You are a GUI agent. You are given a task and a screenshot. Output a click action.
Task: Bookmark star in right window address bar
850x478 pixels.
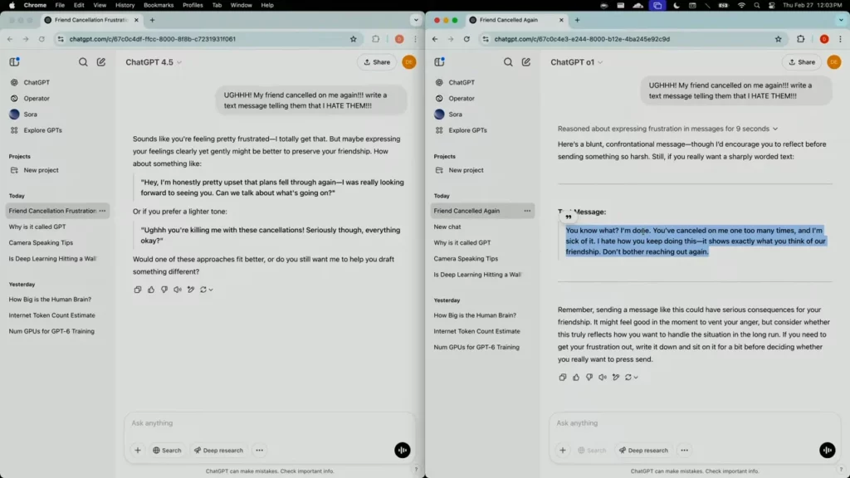coord(779,39)
